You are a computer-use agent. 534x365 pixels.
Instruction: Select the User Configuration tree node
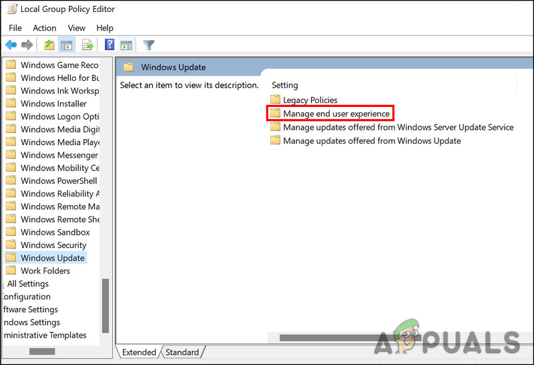point(27,297)
